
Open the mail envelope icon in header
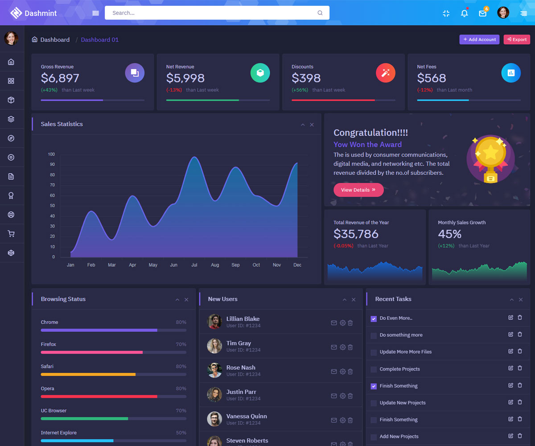point(482,13)
